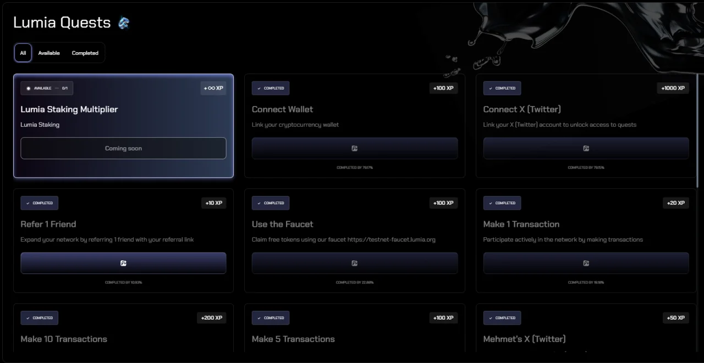Click the +100 XP badge on Make 5 Transactions
Image resolution: width=704 pixels, height=363 pixels.
[x=443, y=317]
